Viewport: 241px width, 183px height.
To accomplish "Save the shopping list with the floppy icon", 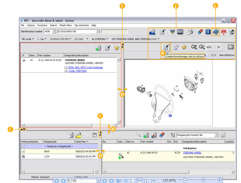I will tap(94, 135).
